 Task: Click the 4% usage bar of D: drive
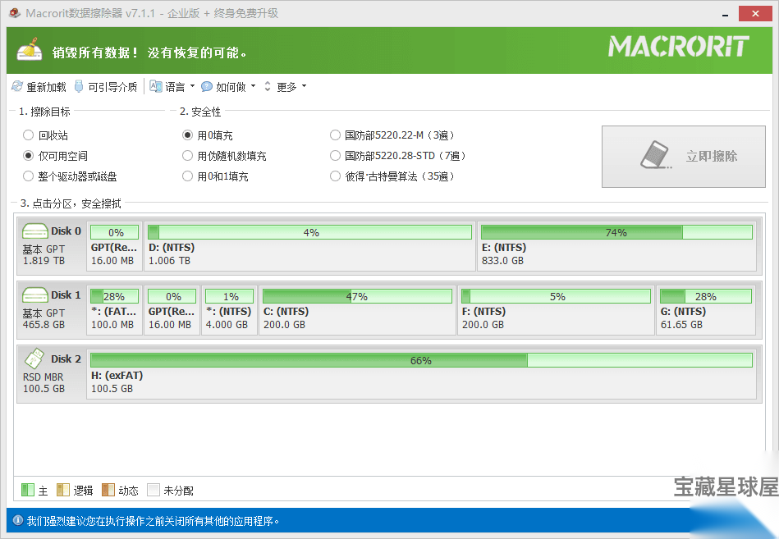[309, 232]
